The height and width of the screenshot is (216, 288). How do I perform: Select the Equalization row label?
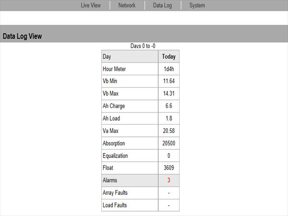click(115, 156)
